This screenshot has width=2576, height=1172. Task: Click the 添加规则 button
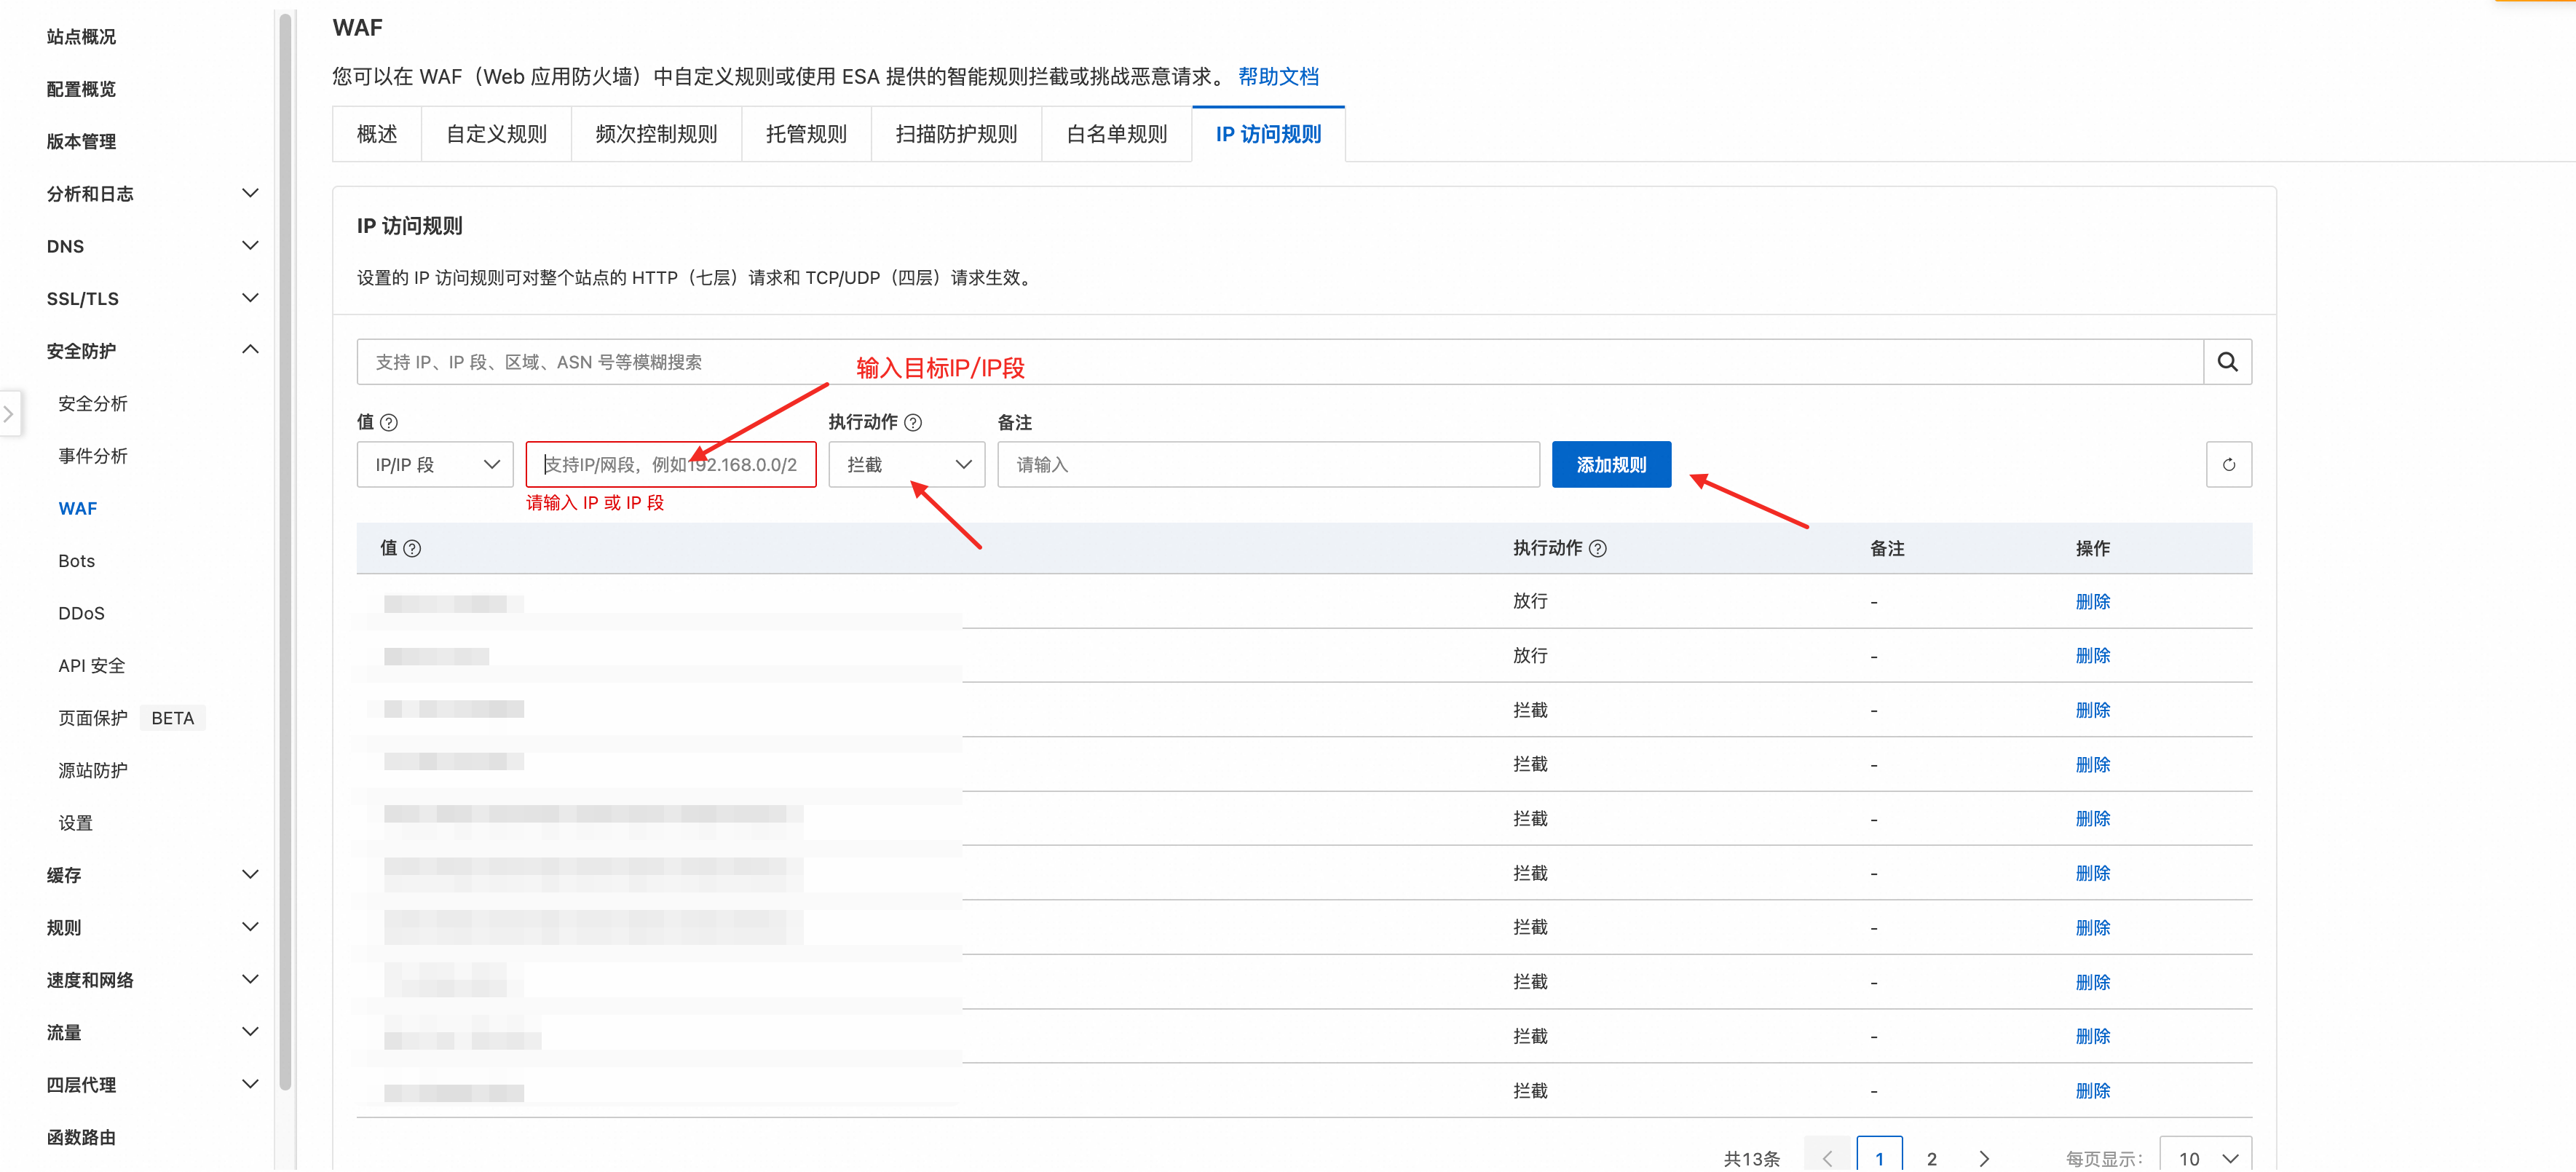click(1610, 465)
